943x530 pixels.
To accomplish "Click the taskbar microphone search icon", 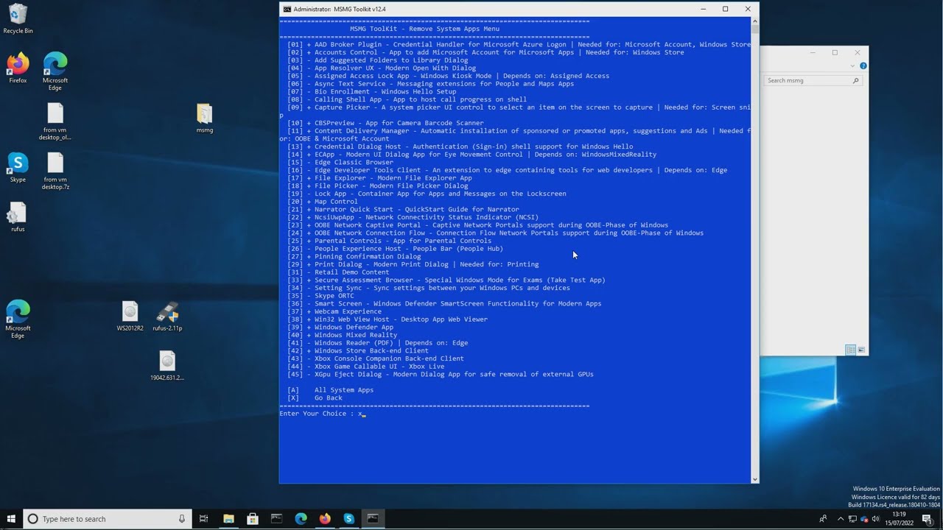I will point(182,519).
